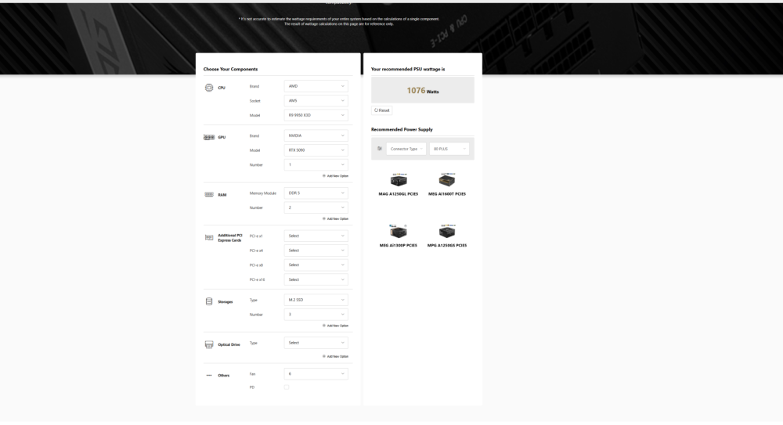The height and width of the screenshot is (425, 783).
Task: Open the CPU Model dropdown showing R9 9950 X3D
Action: point(316,115)
